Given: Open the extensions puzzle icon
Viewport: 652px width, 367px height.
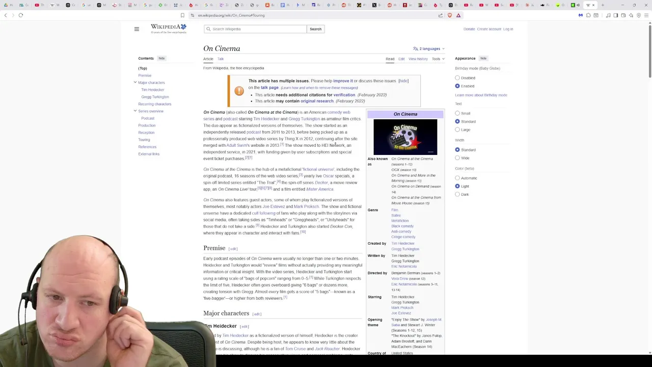Looking at the screenshot, I should [x=588, y=15].
